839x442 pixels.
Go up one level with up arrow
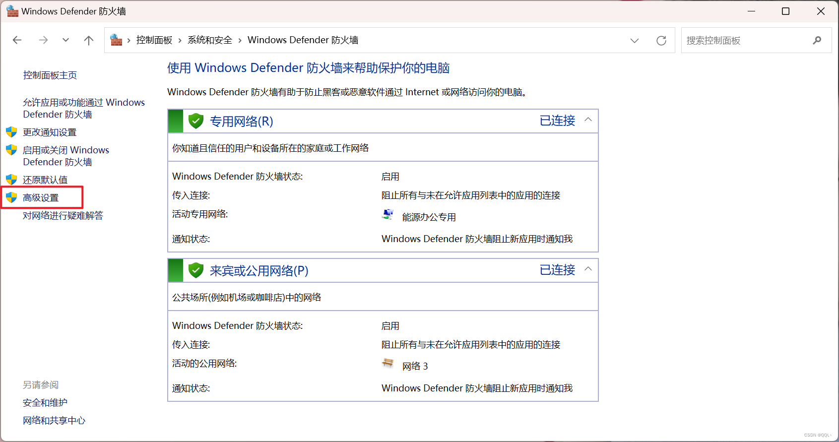[x=89, y=40]
